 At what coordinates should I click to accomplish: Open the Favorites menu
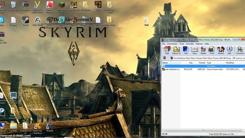click(x=190, y=44)
